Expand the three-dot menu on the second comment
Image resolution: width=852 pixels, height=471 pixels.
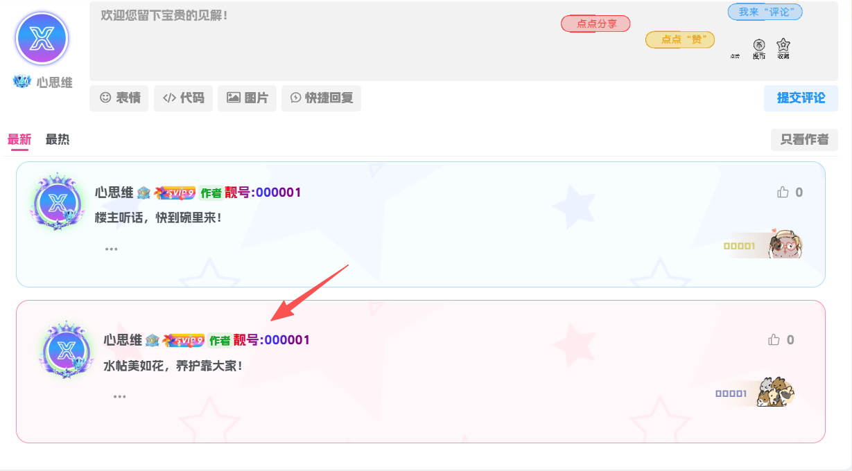120,396
